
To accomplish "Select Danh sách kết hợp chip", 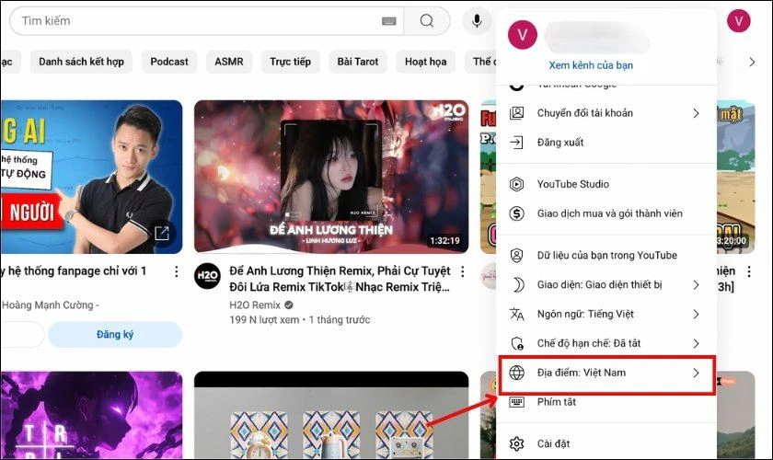I will pos(81,62).
